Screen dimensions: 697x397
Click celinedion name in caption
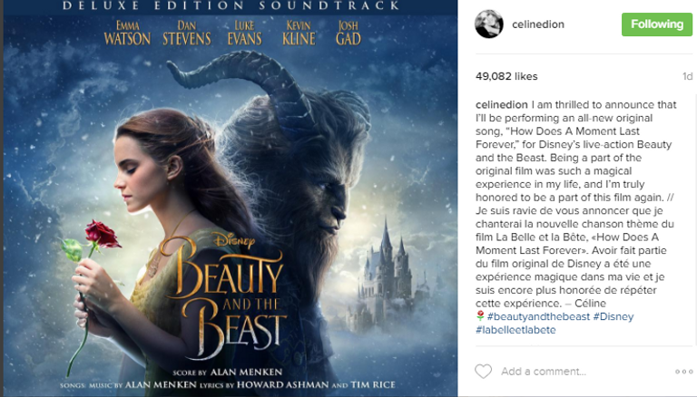(501, 105)
